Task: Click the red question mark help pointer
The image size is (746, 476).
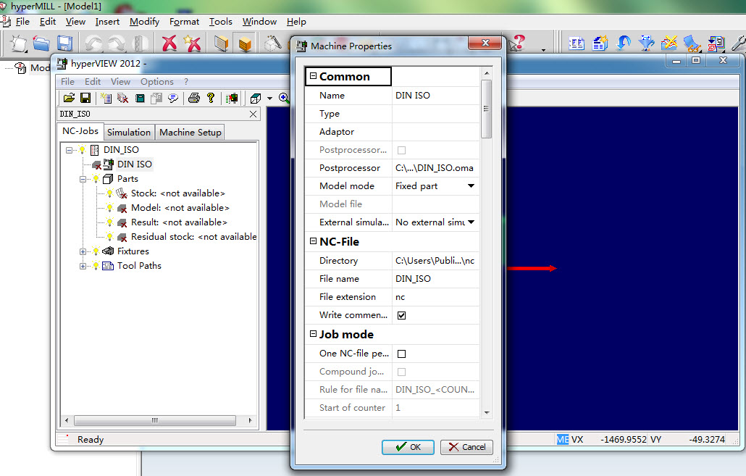Action: pyautogui.click(x=516, y=43)
